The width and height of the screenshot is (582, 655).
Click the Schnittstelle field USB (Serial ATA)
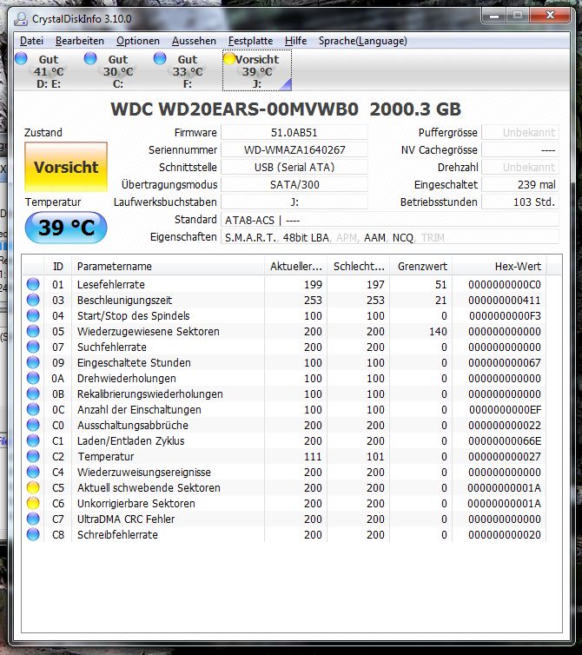pos(294,168)
